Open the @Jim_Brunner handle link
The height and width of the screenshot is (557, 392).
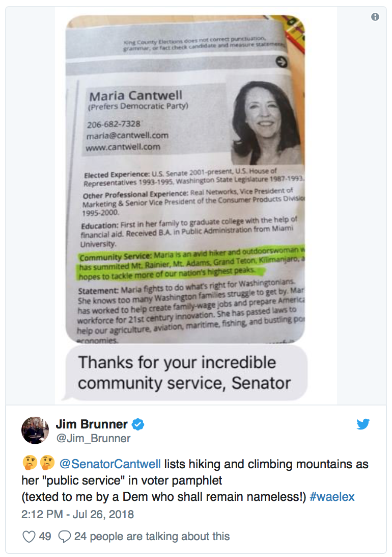tap(93, 438)
